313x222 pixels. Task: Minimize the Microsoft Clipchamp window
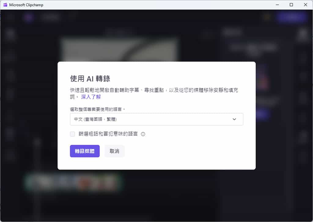[x=277, y=5]
